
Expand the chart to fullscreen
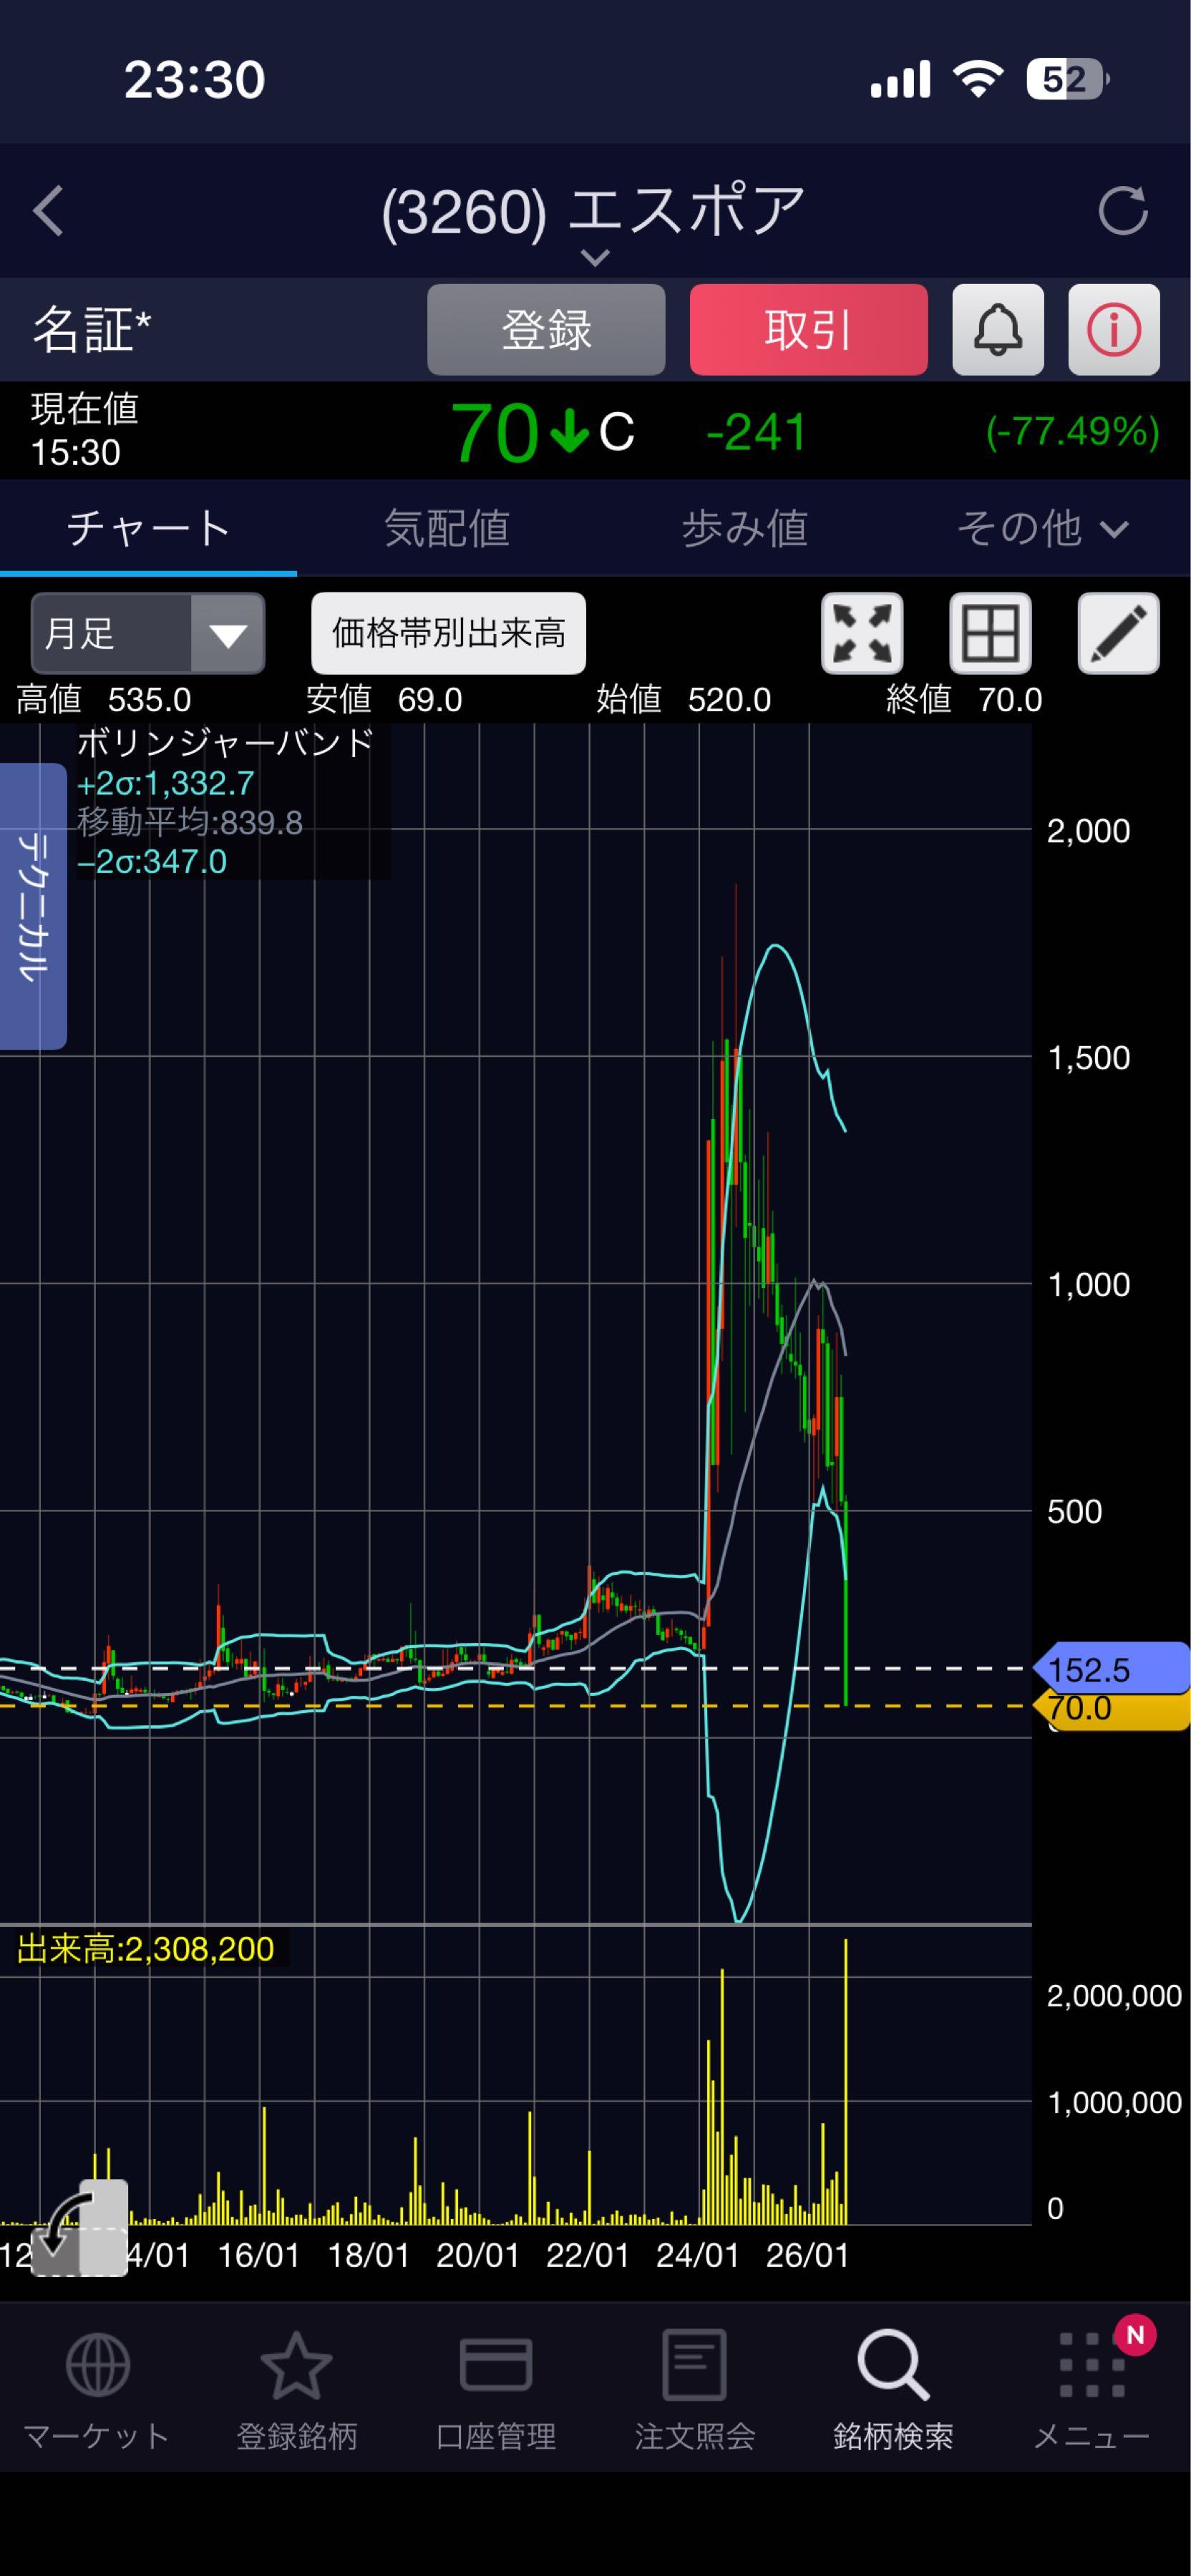[862, 633]
